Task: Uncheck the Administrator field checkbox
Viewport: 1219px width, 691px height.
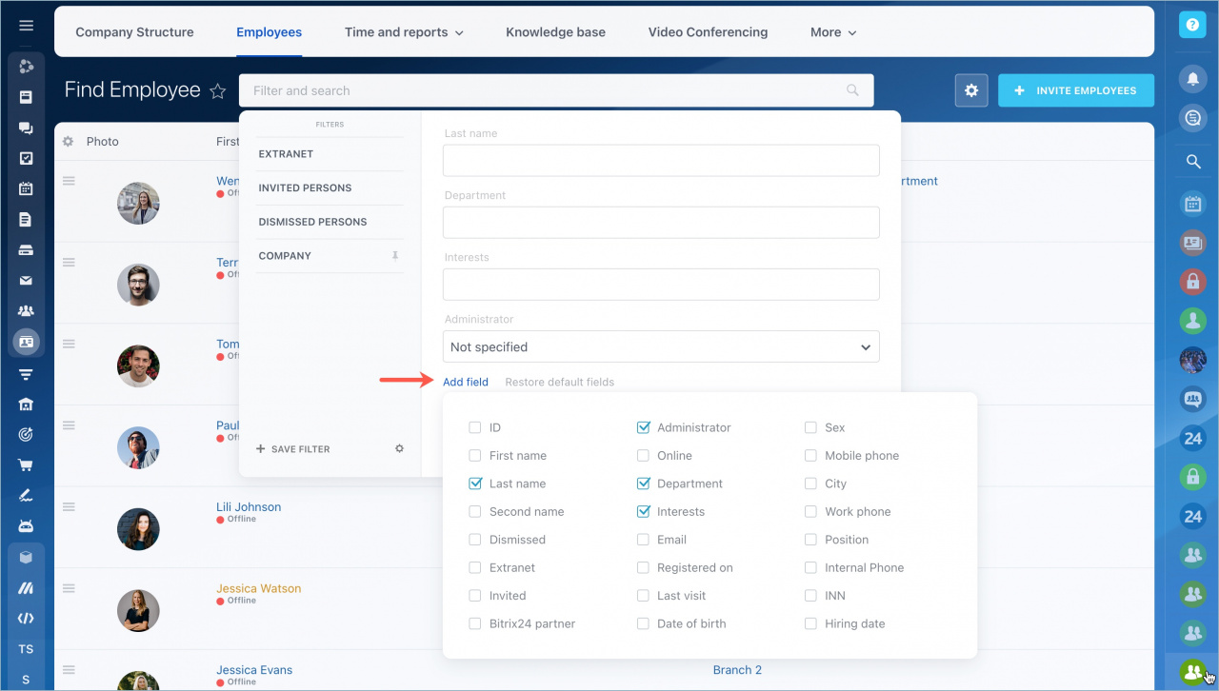Action: point(643,428)
